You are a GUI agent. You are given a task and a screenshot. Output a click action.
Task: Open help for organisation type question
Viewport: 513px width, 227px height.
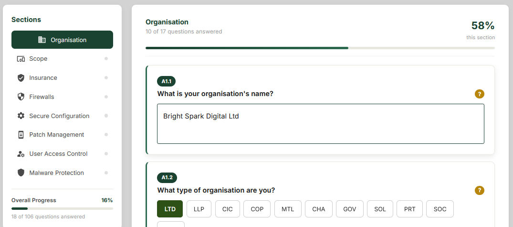coord(479,191)
